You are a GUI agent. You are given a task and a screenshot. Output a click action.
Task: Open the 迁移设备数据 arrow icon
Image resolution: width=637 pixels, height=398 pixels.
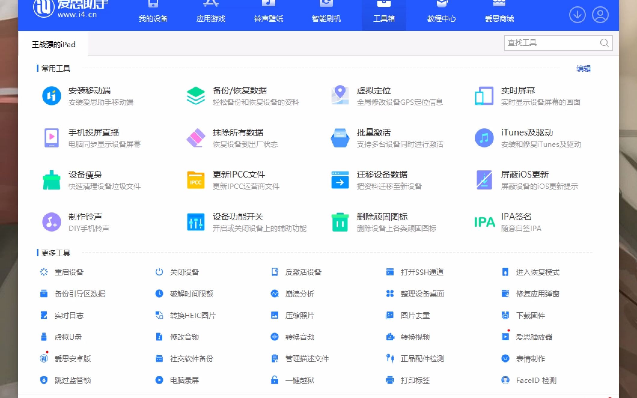pos(340,180)
